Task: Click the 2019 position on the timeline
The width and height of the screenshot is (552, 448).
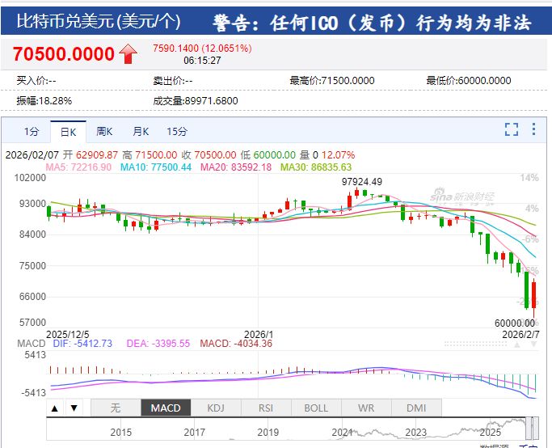Action: (x=268, y=433)
